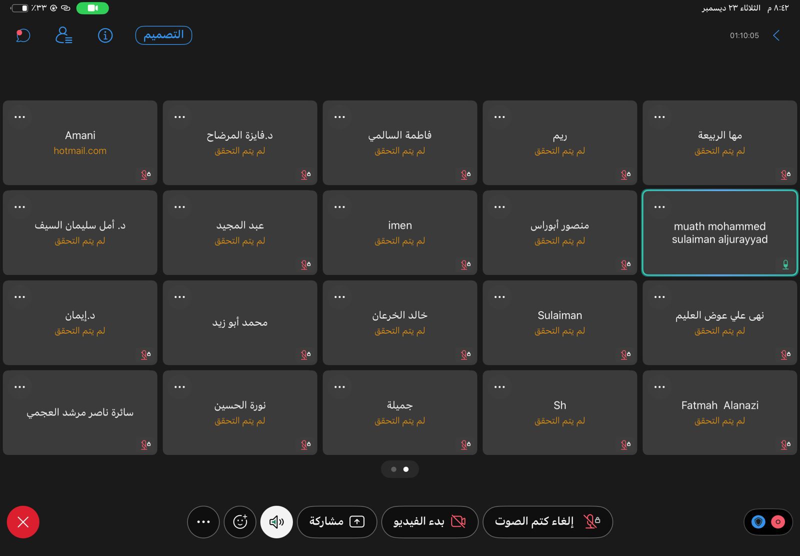Viewport: 800px width, 556px height.
Task: Select the خالد الخرعان participant tile
Action: (x=399, y=322)
